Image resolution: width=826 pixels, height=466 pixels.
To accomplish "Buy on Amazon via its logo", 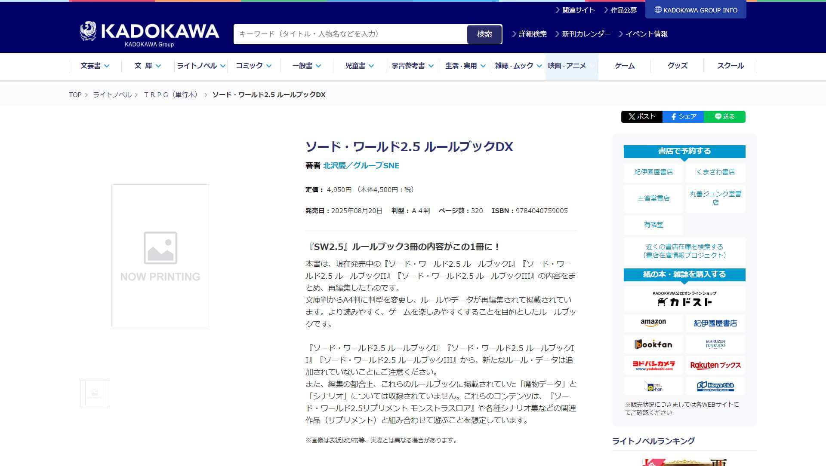I will tap(653, 323).
